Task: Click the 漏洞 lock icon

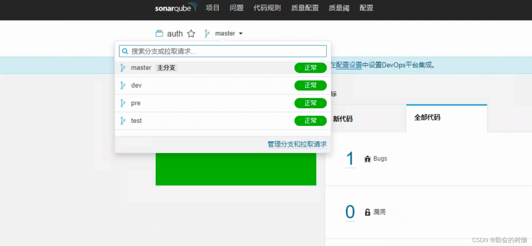Action: point(367,212)
